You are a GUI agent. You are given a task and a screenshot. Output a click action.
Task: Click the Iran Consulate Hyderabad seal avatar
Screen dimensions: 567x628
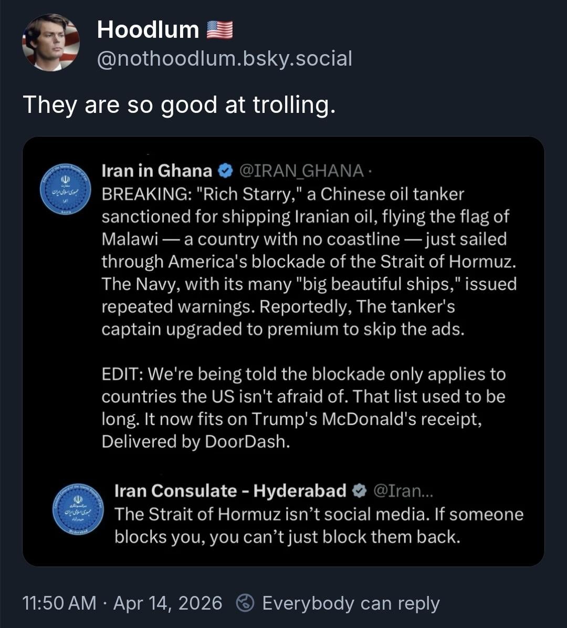tap(79, 508)
